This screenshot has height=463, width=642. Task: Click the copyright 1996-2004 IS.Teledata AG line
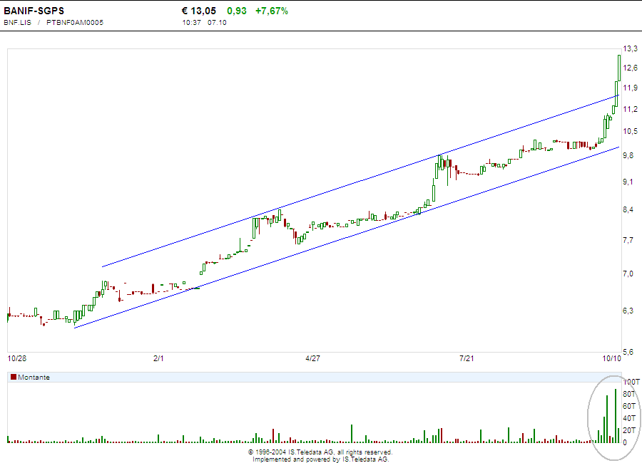[x=320, y=452]
